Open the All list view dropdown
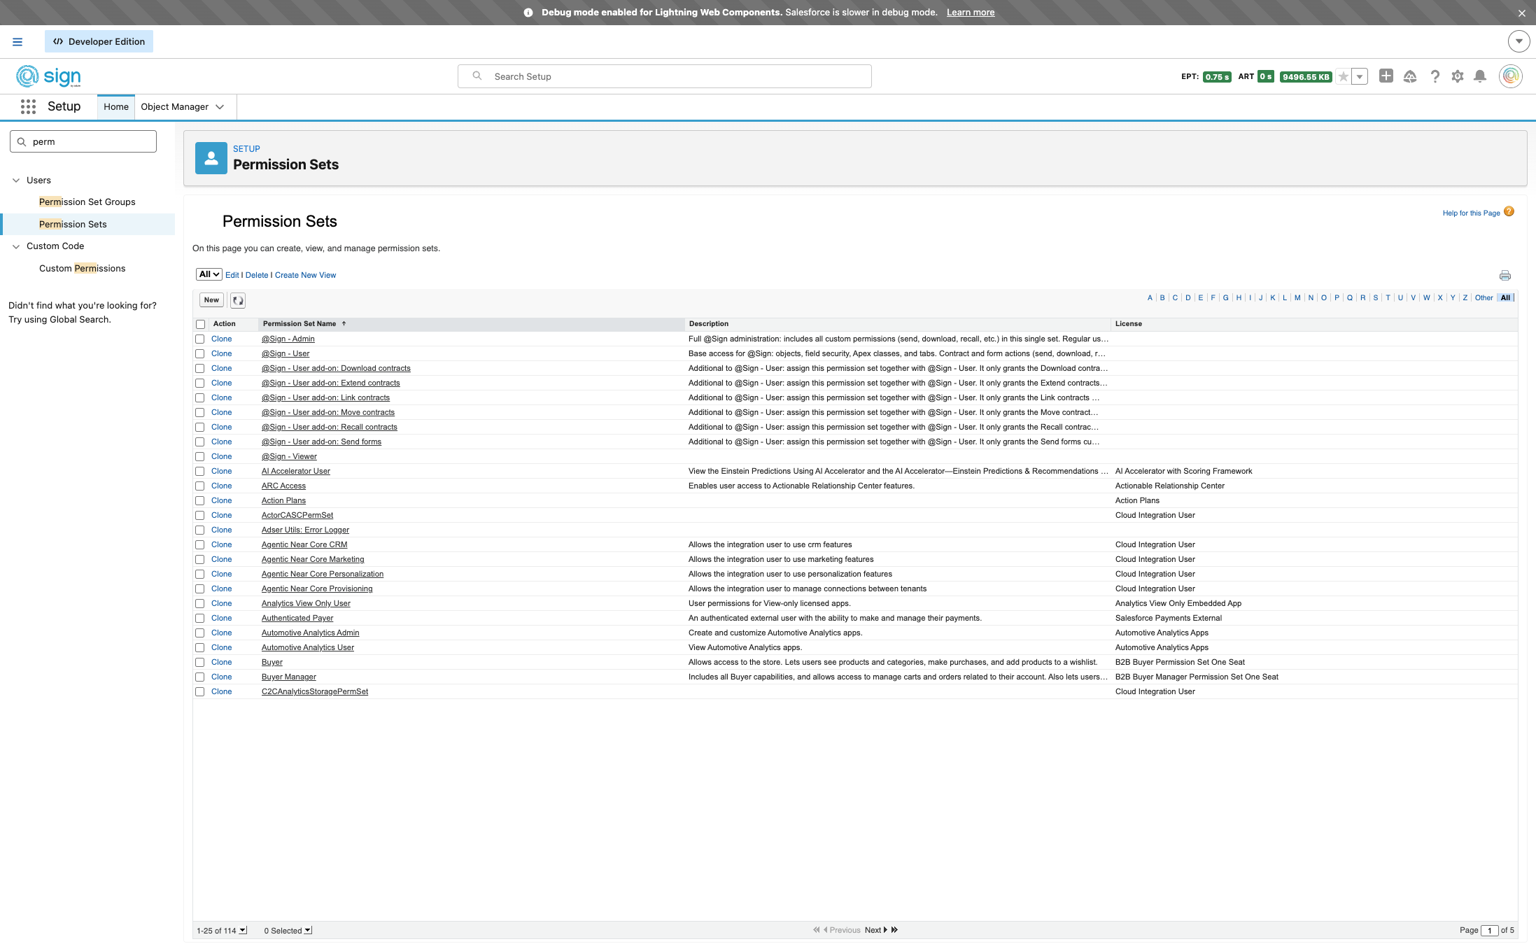The height and width of the screenshot is (951, 1536). [x=209, y=274]
